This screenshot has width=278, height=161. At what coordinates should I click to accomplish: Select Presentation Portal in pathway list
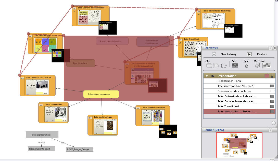(229, 81)
